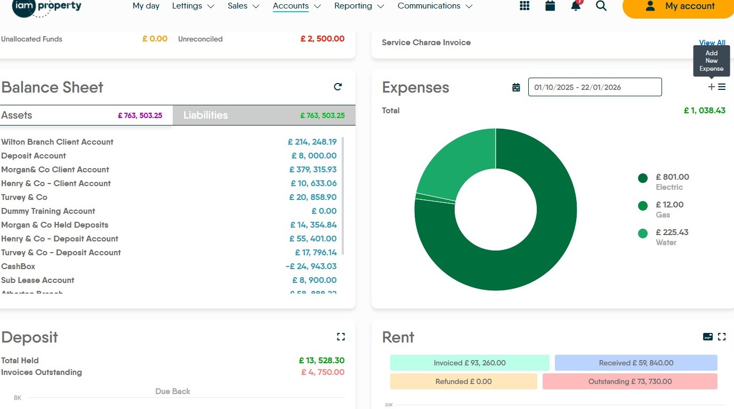Open the Expenses list menu icon
Image resolution: width=734 pixels, height=409 pixels.
[722, 87]
